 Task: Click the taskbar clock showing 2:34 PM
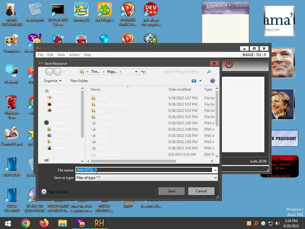(291, 223)
